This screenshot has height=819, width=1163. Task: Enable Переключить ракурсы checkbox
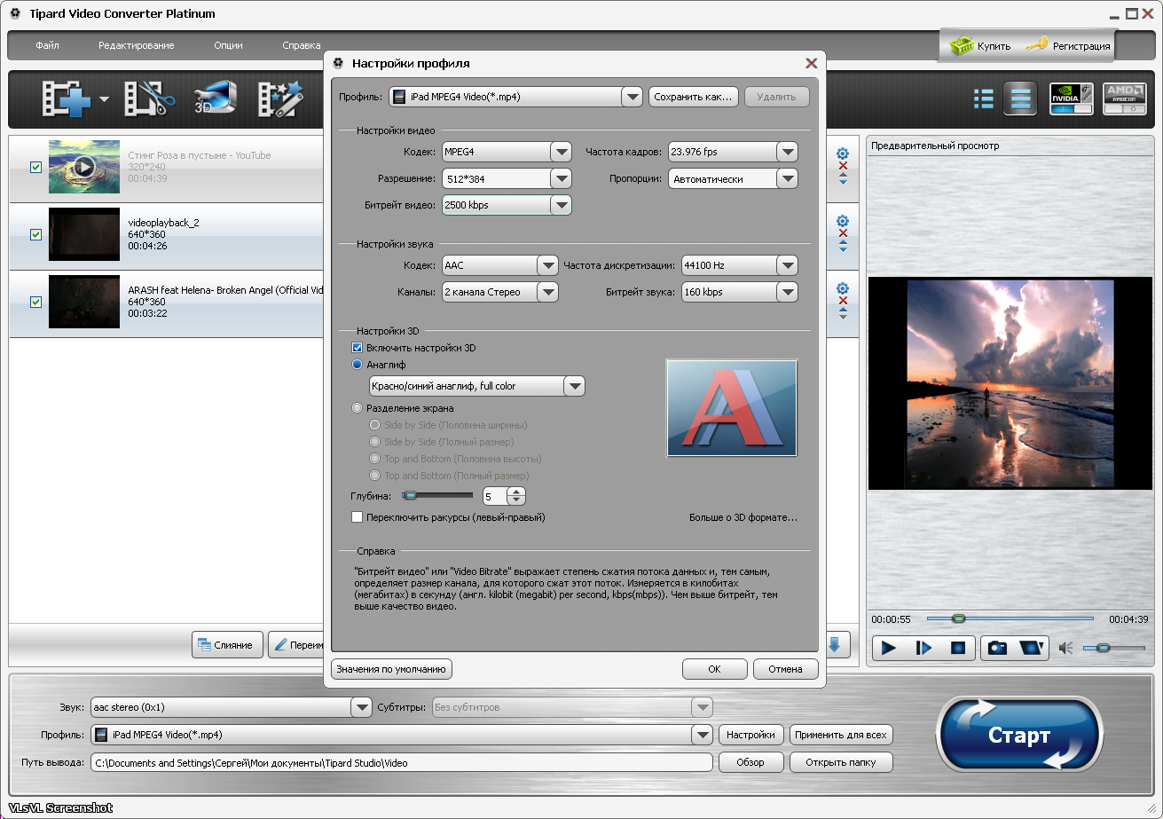tap(358, 517)
